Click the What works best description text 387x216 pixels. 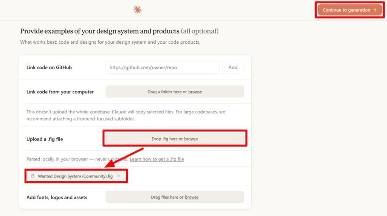[110, 42]
